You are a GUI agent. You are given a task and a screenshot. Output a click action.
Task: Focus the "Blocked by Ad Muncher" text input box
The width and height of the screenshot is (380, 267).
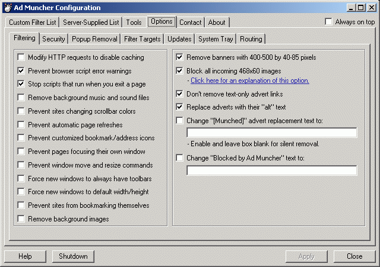272,171
